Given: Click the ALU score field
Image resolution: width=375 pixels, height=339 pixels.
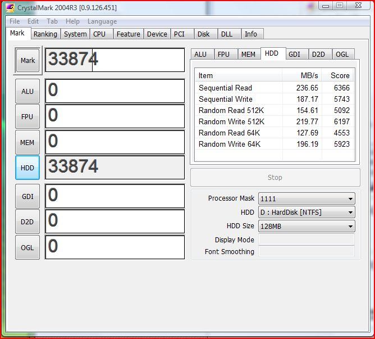Looking at the screenshot, I should tap(115, 91).
